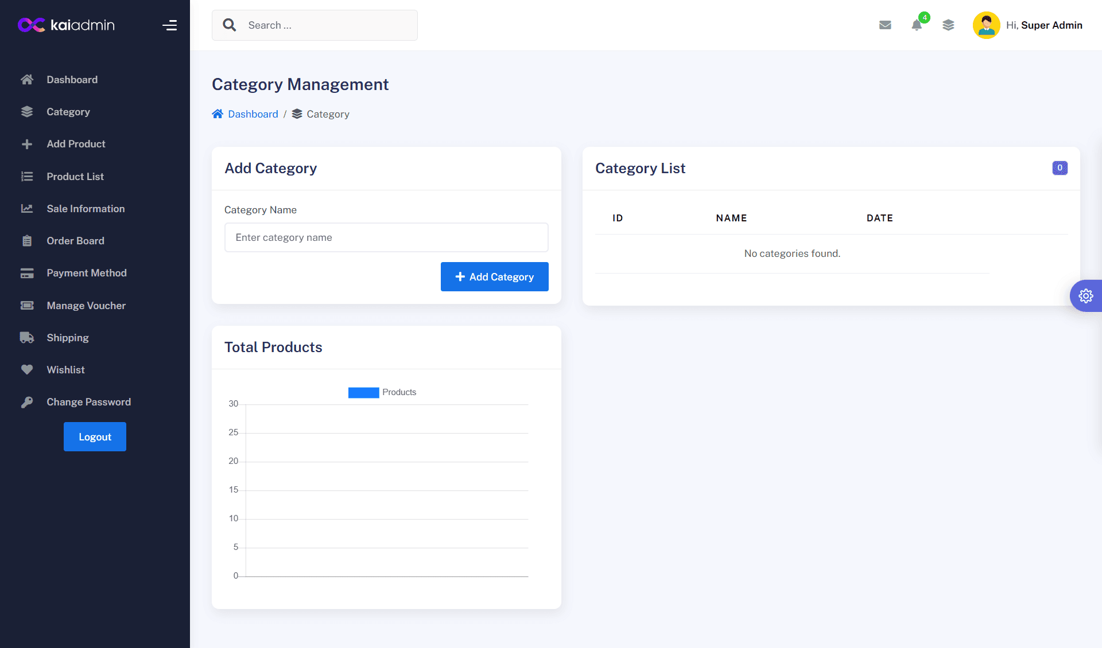Click the Wishlist heart icon
Screen dimensions: 1102x648
click(27, 370)
